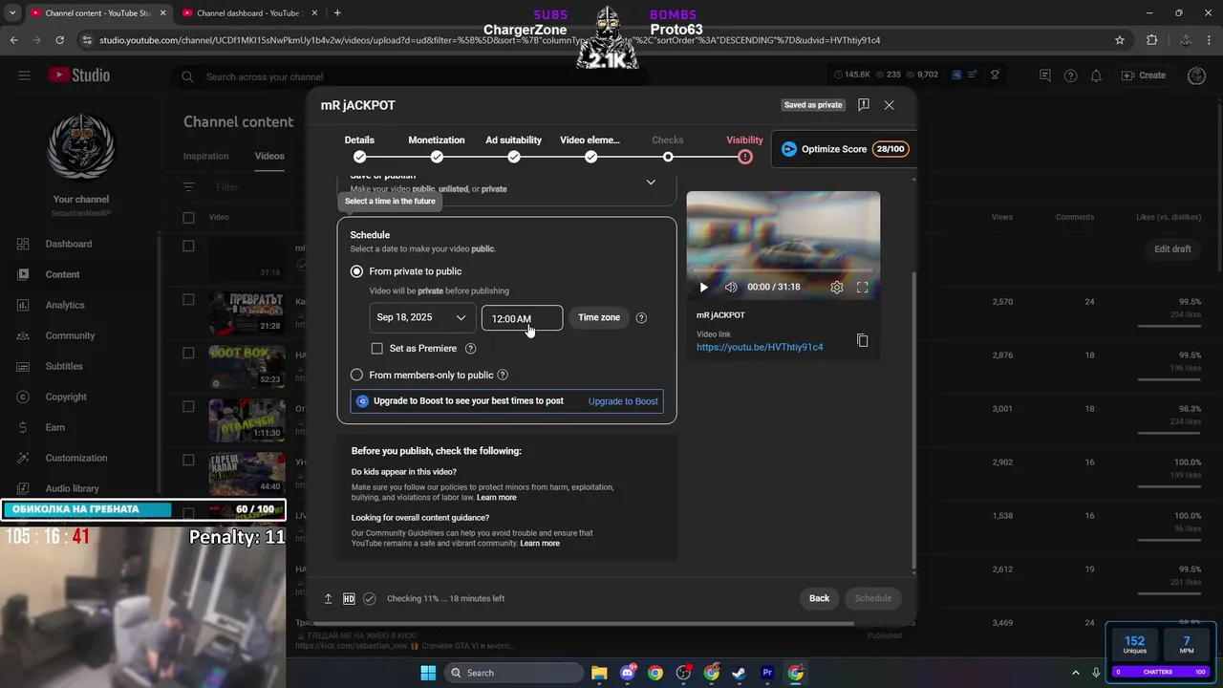Copy the video link with the copy icon
The height and width of the screenshot is (688, 1223).
(x=862, y=340)
